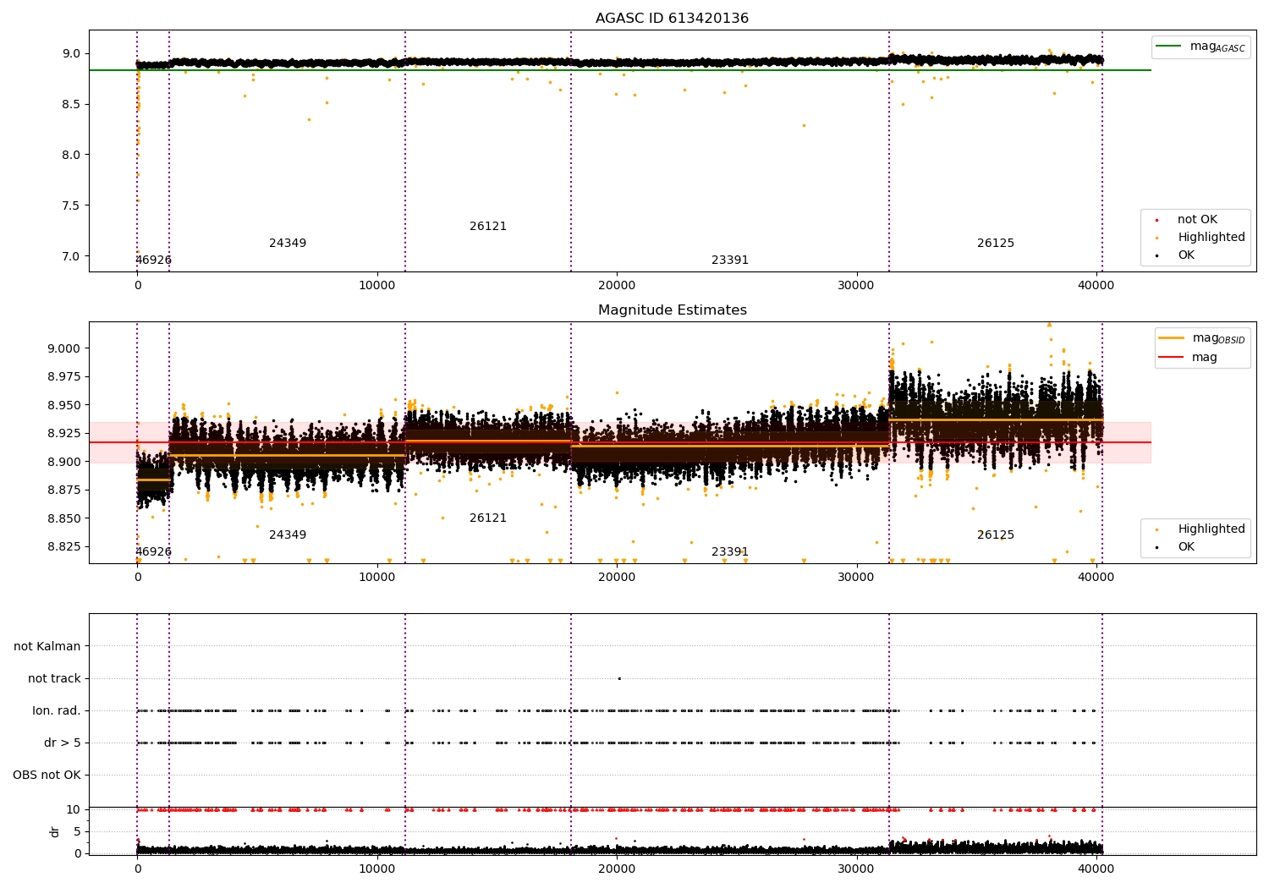The image size is (1269, 888).
Task: Select OBSID label 24349 in the AGASC plot
Action: click(x=288, y=244)
